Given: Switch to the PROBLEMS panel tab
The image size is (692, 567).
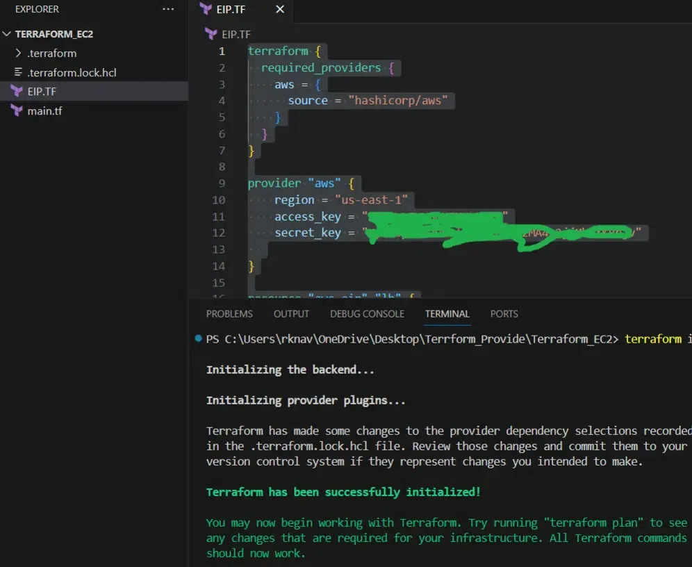Looking at the screenshot, I should click(229, 313).
